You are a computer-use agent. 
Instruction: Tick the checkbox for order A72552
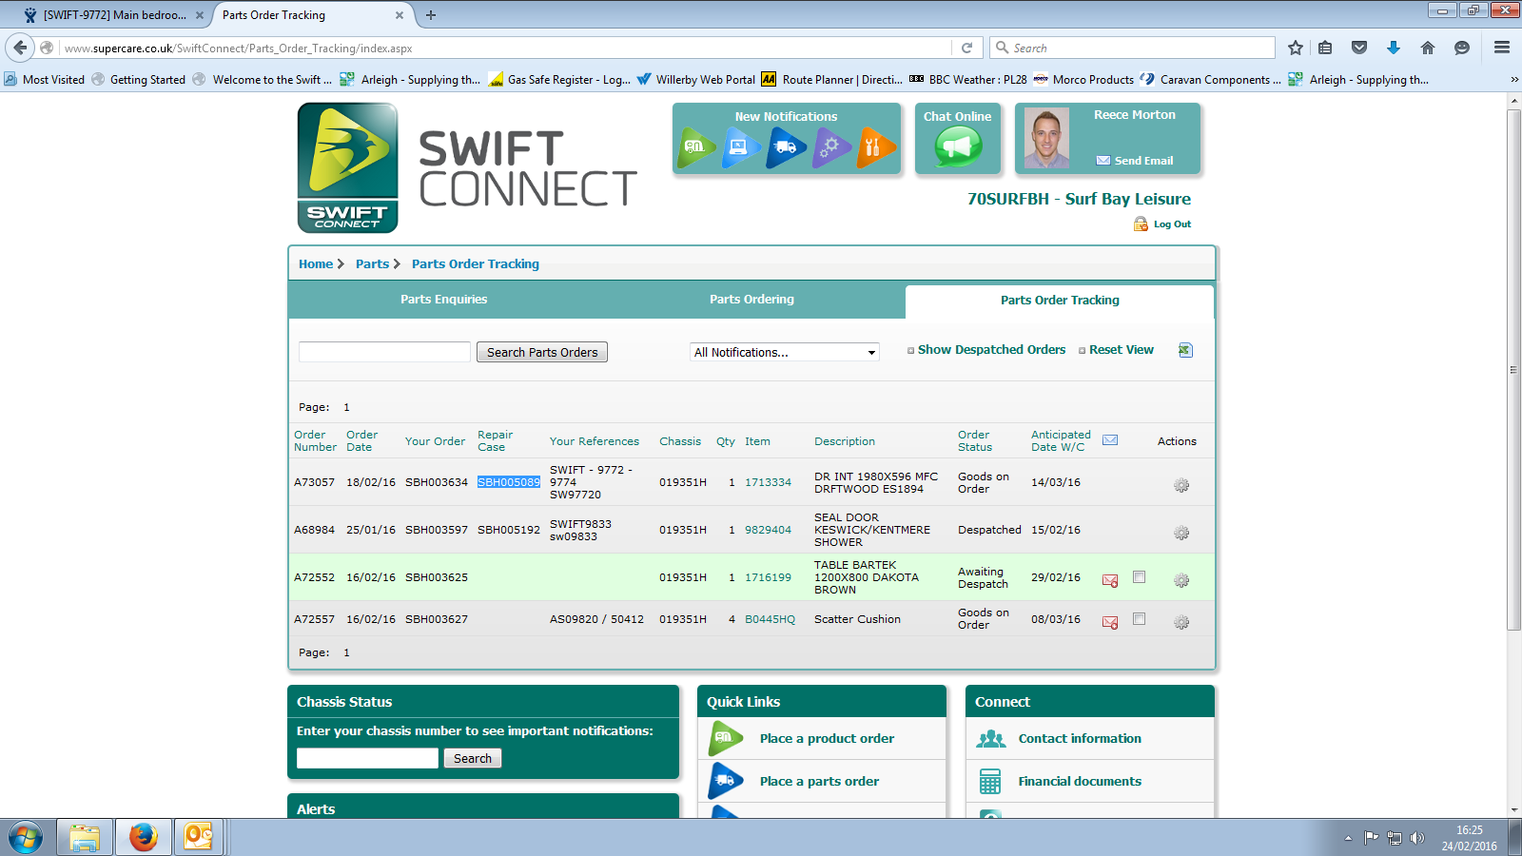pos(1139,577)
